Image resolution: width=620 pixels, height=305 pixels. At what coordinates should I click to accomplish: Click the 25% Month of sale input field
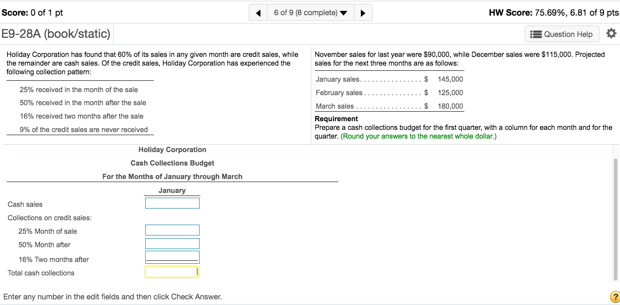pos(172,230)
